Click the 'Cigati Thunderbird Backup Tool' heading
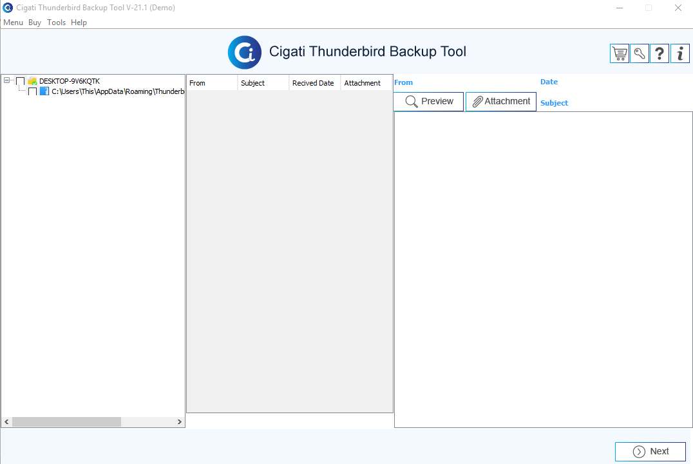This screenshot has height=464, width=693. pos(368,51)
